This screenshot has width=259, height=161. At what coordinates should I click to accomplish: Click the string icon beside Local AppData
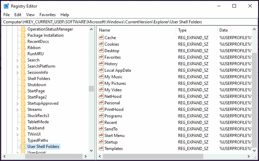click(x=101, y=70)
